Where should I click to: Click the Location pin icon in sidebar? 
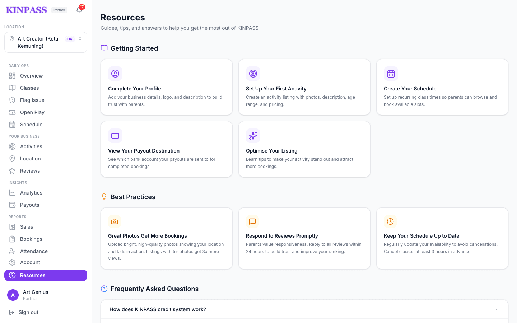(12, 159)
